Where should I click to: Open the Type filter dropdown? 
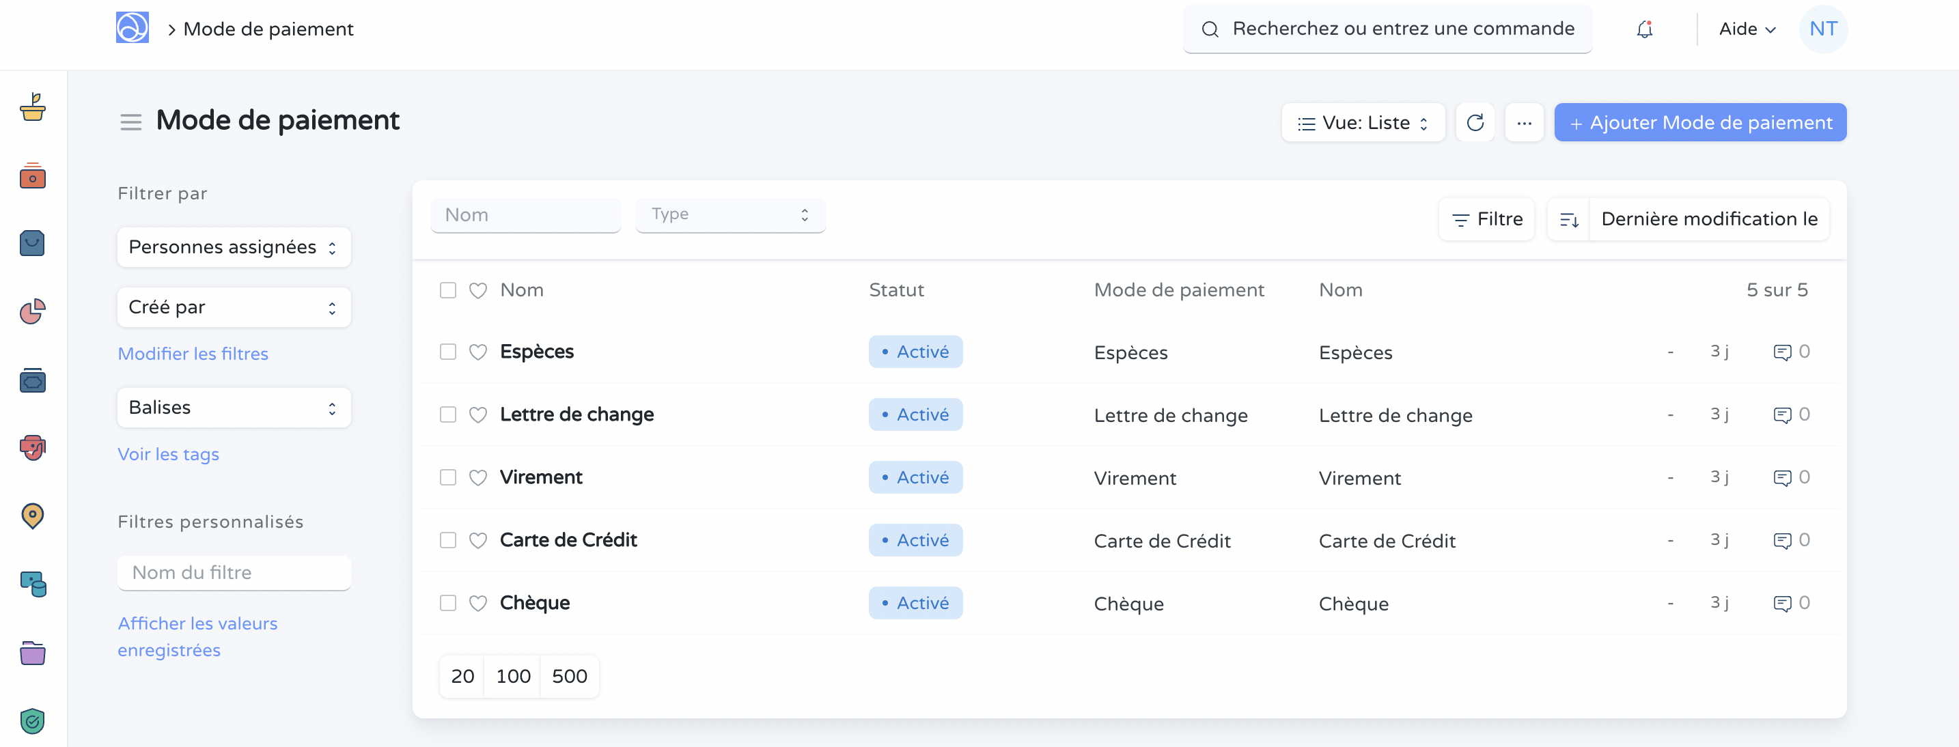click(730, 215)
